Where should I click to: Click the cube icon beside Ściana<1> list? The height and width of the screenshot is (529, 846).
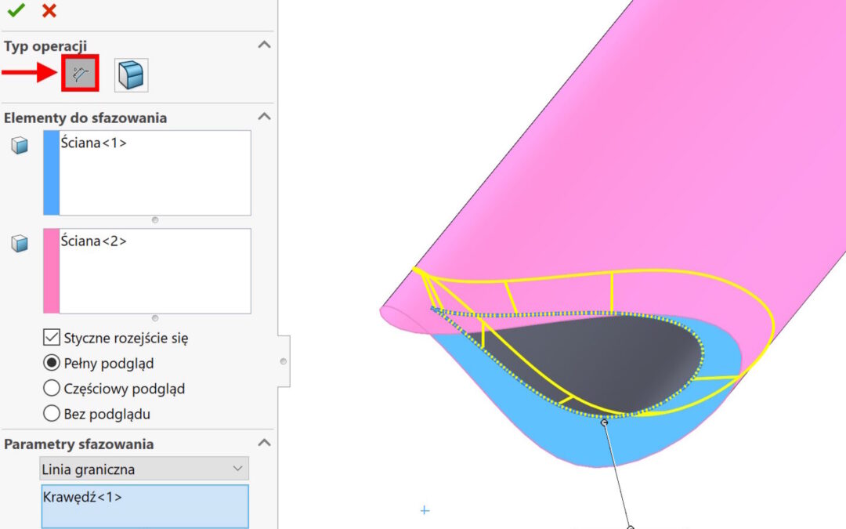tap(20, 146)
